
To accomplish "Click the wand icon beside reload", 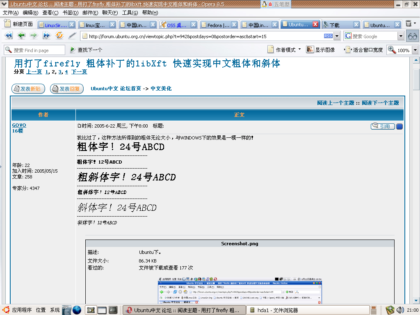I will coord(72,35).
